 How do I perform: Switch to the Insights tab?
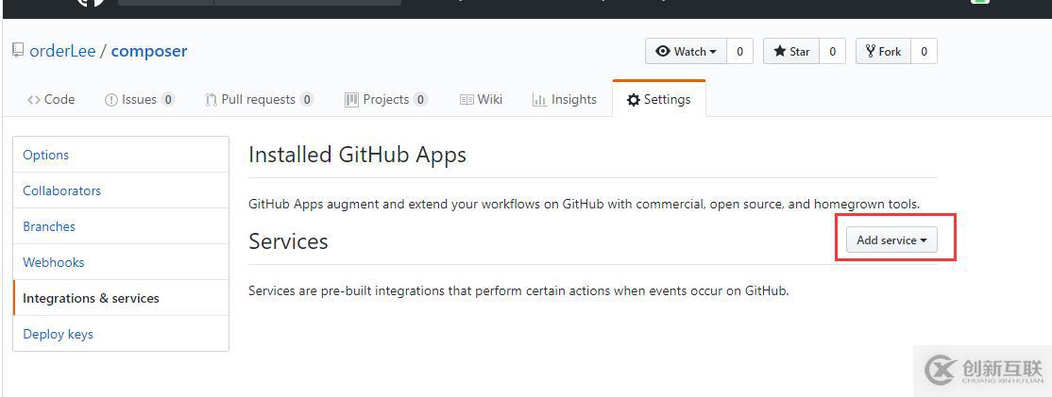coord(564,99)
